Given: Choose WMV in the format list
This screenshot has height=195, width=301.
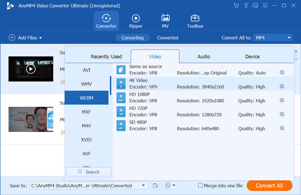Looking at the screenshot, I should pos(86,84).
